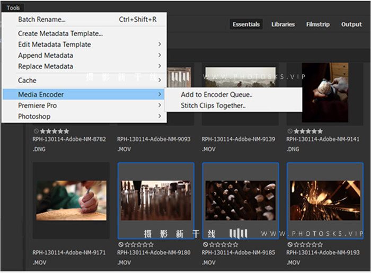This screenshot has height=273, width=371.
Task: Select Create Metadata Template entry
Action: pos(84,33)
